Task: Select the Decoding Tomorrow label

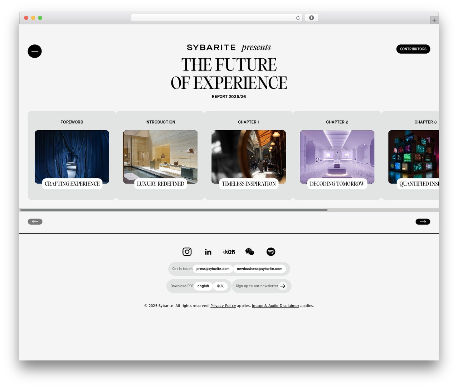Action: [337, 184]
